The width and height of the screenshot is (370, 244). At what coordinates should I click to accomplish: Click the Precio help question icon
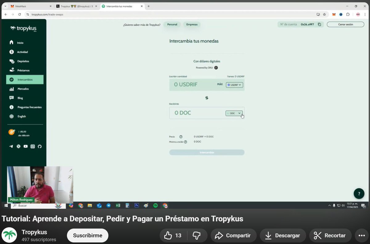tap(181, 136)
